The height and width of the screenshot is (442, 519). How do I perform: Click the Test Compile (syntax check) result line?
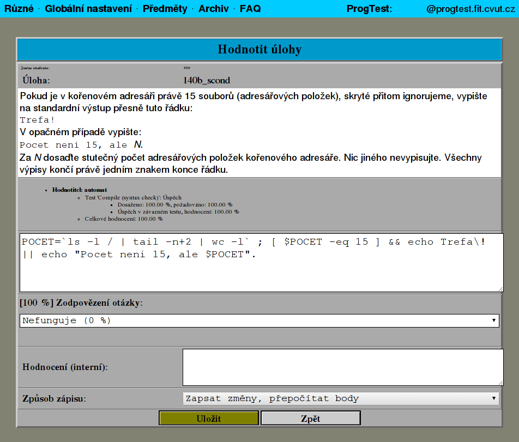tap(134, 197)
